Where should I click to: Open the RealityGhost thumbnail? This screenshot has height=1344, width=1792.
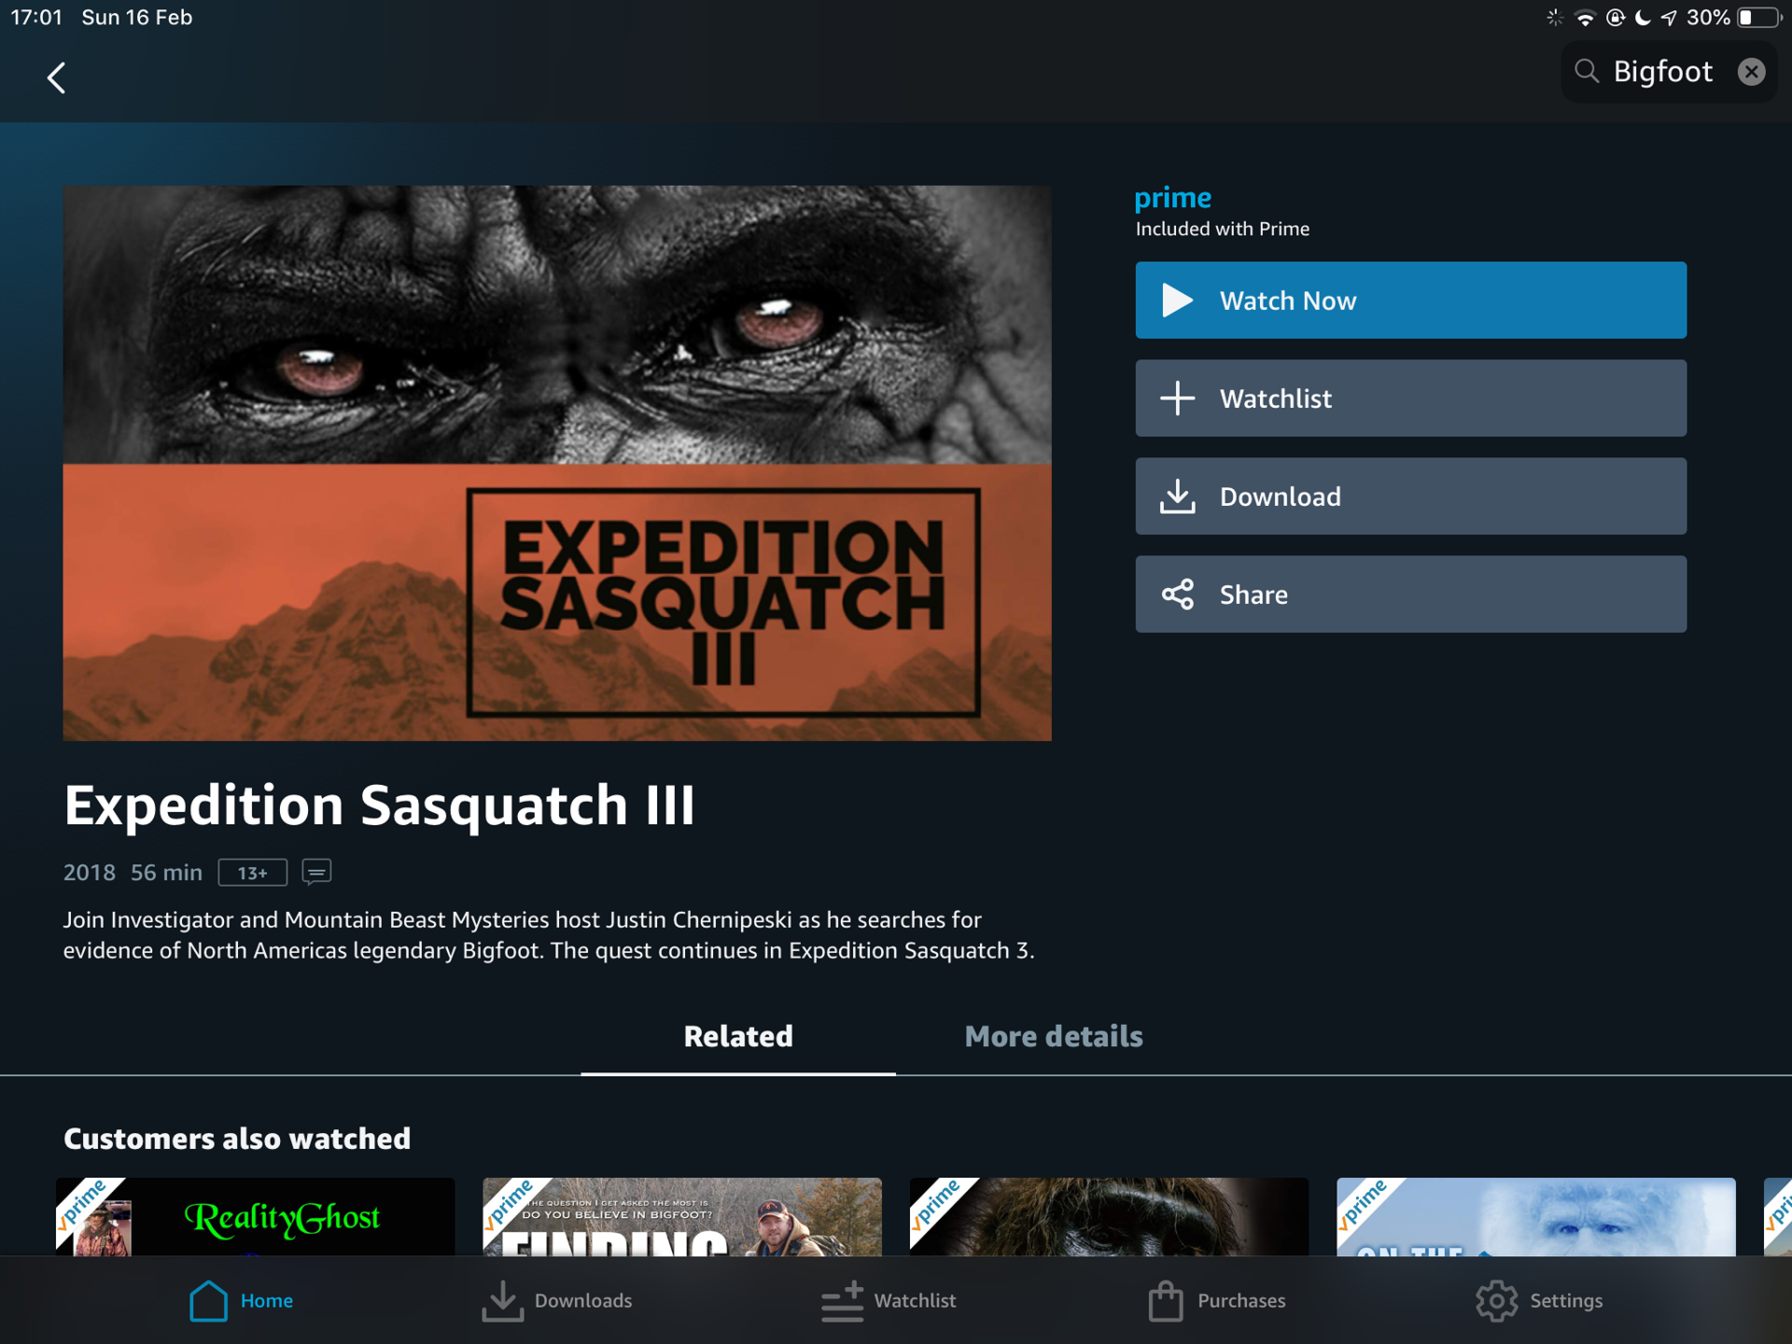(255, 1216)
